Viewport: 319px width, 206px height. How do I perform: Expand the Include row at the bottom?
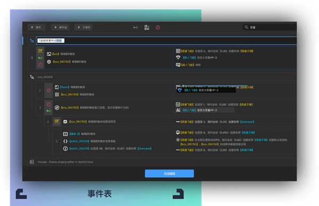click(32, 162)
